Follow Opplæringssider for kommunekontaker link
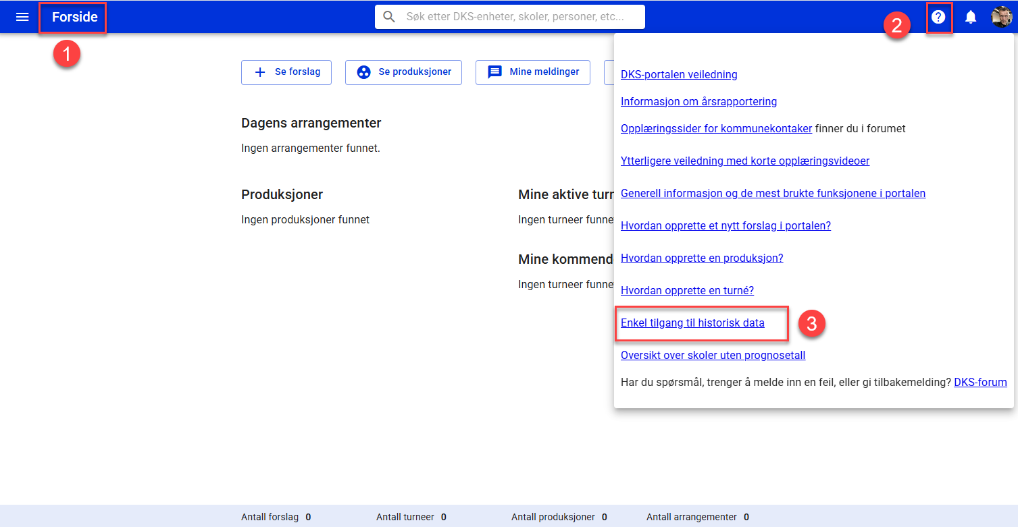1018x527 pixels. 716,128
